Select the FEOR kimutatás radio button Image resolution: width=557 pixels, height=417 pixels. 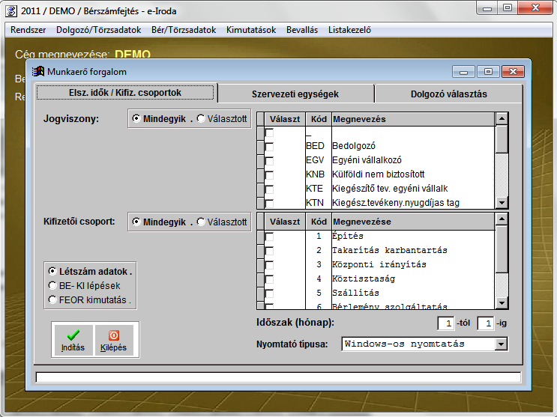[x=52, y=299]
